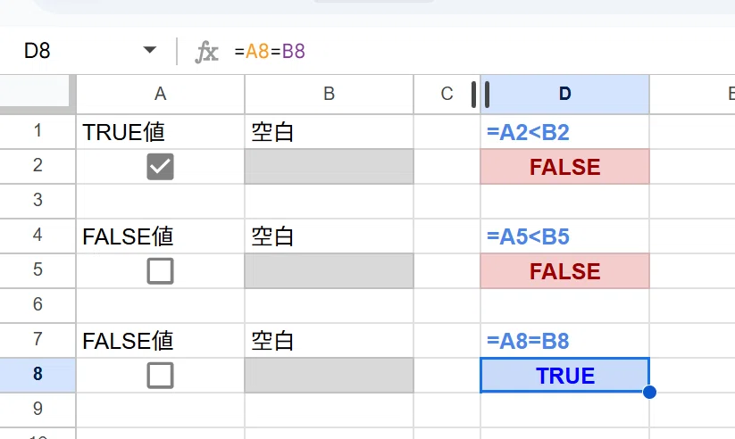Click cell A1 containing TRUE値
Screen dimensions: 735x439
pos(161,132)
